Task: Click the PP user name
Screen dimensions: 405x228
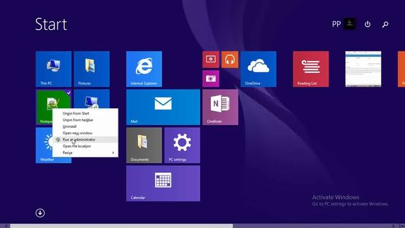Action: 336,24
